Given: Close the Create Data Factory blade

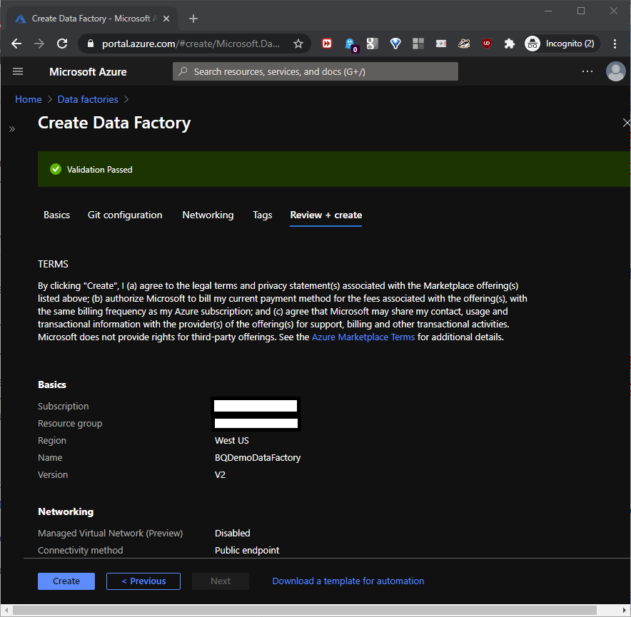Looking at the screenshot, I should tap(626, 123).
